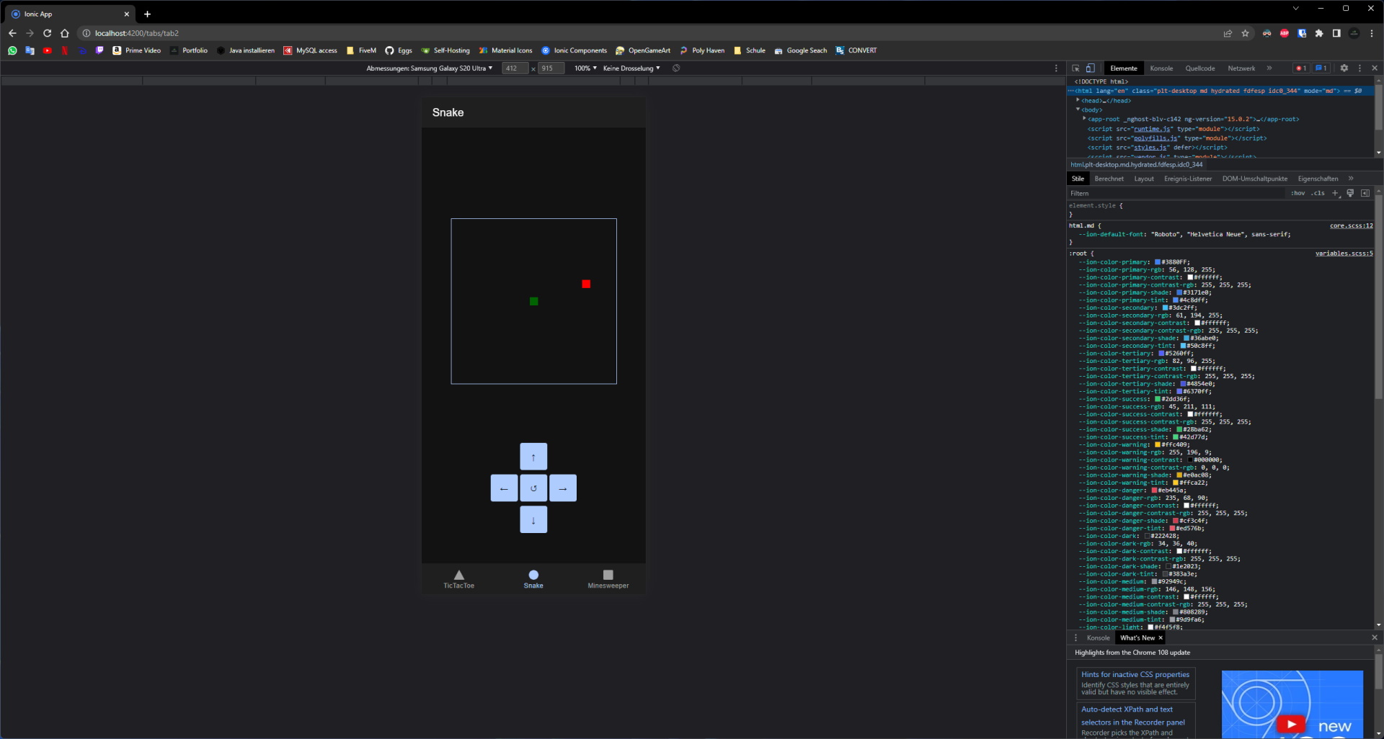Open device toolbar more options menu
The width and height of the screenshot is (1384, 739).
pyautogui.click(x=1056, y=68)
